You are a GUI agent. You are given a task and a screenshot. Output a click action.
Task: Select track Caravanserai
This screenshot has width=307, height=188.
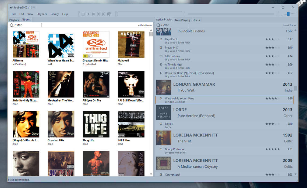click(225, 175)
